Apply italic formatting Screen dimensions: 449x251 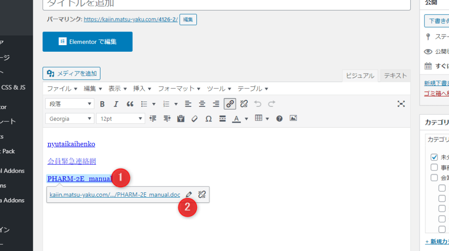point(116,104)
